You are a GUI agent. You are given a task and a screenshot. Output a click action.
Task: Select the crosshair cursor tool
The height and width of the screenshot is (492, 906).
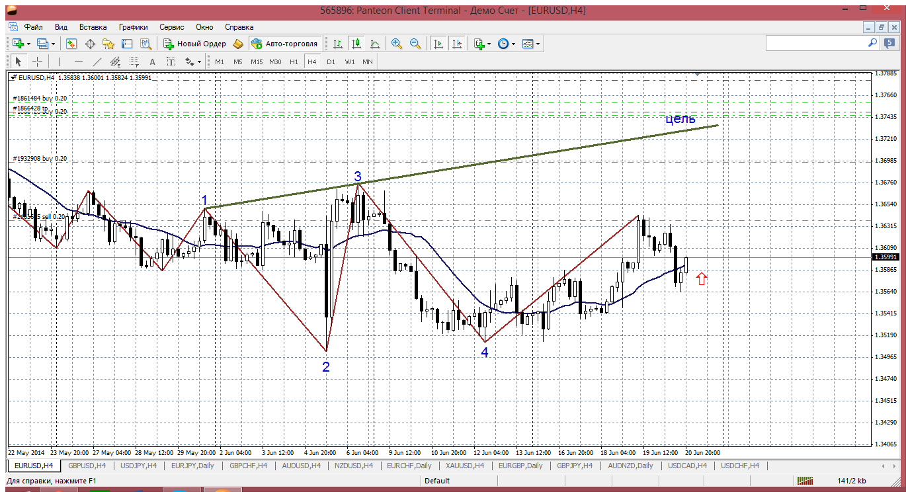pyautogui.click(x=38, y=61)
